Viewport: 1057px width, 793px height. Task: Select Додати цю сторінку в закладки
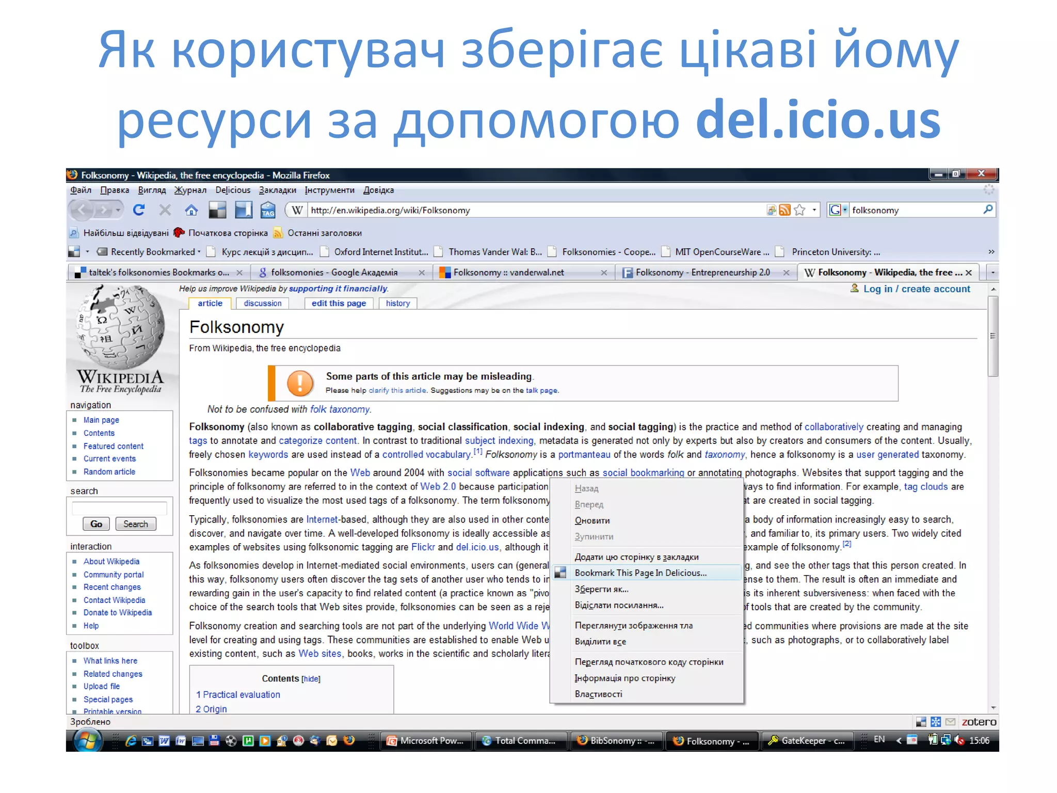(647, 557)
